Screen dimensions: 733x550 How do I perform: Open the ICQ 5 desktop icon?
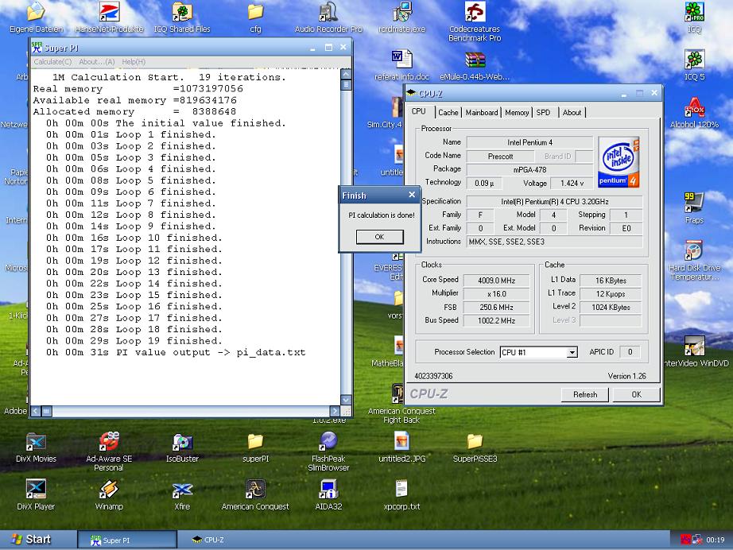click(x=694, y=64)
